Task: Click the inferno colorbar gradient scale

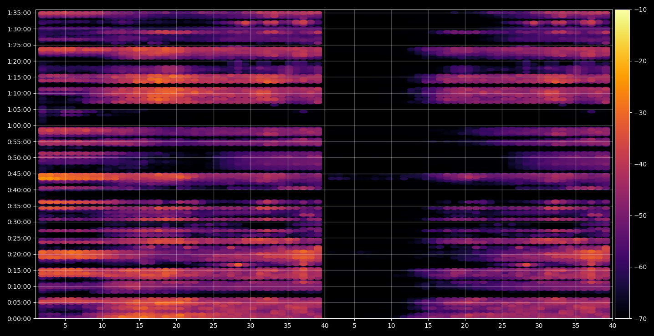Action: coord(622,164)
